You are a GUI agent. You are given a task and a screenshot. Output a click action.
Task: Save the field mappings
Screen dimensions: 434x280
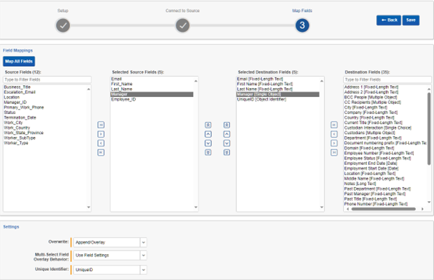click(411, 20)
